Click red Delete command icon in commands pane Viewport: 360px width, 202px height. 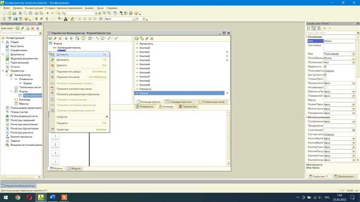152,38
